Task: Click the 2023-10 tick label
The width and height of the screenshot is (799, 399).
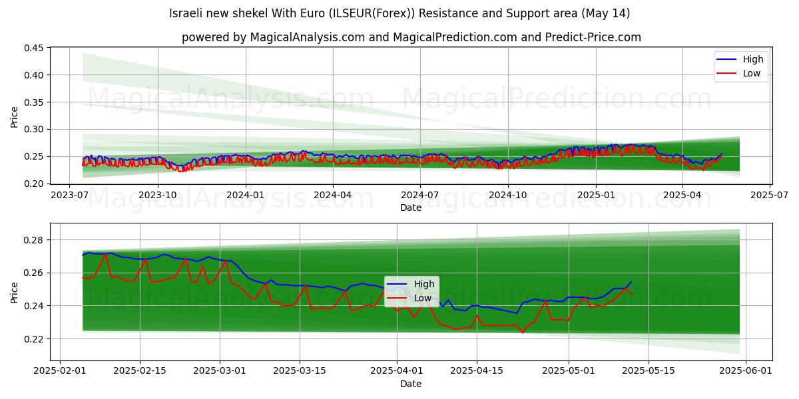Action: pyautogui.click(x=158, y=194)
